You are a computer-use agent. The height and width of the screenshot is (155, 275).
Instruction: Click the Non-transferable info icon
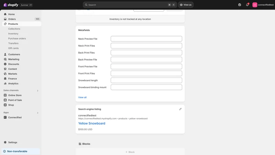(x=4, y=151)
